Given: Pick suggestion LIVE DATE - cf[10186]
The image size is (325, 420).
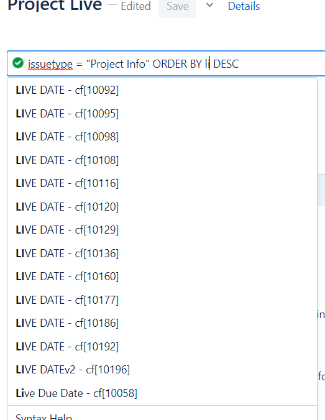Looking at the screenshot, I should (x=162, y=323).
